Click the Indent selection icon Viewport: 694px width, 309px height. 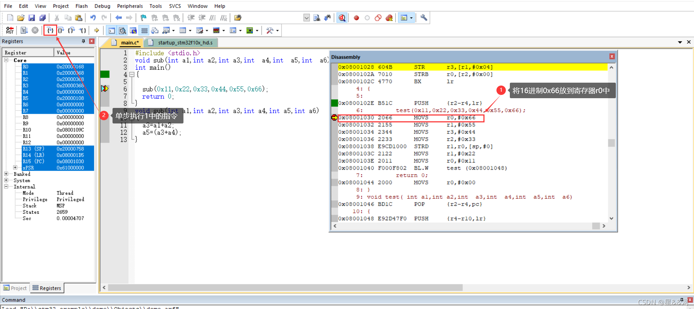[x=191, y=18]
